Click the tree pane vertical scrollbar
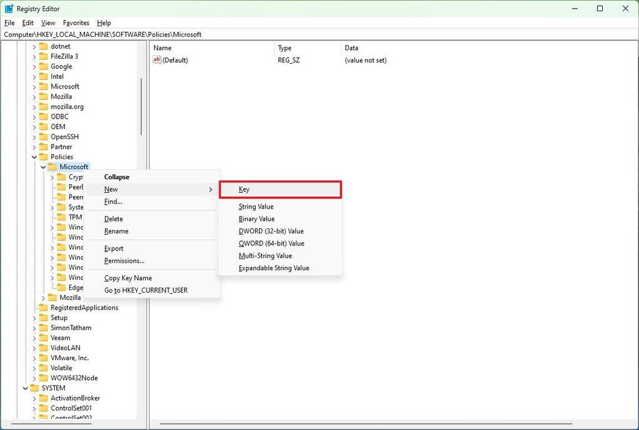The width and height of the screenshot is (639, 430). (141, 107)
